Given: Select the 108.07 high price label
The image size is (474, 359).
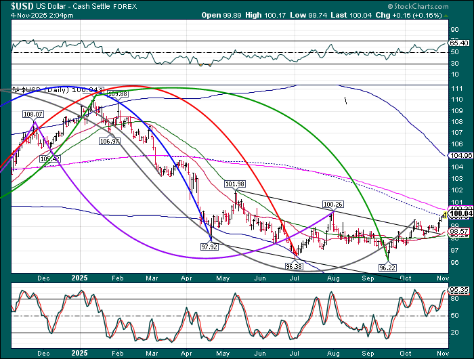Looking at the screenshot, I should click(x=32, y=114).
